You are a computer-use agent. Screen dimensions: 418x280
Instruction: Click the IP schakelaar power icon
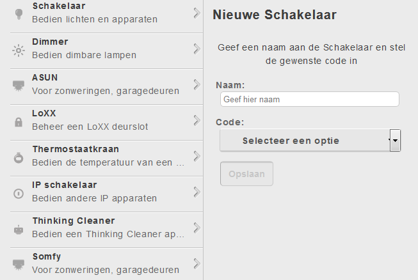point(18,193)
